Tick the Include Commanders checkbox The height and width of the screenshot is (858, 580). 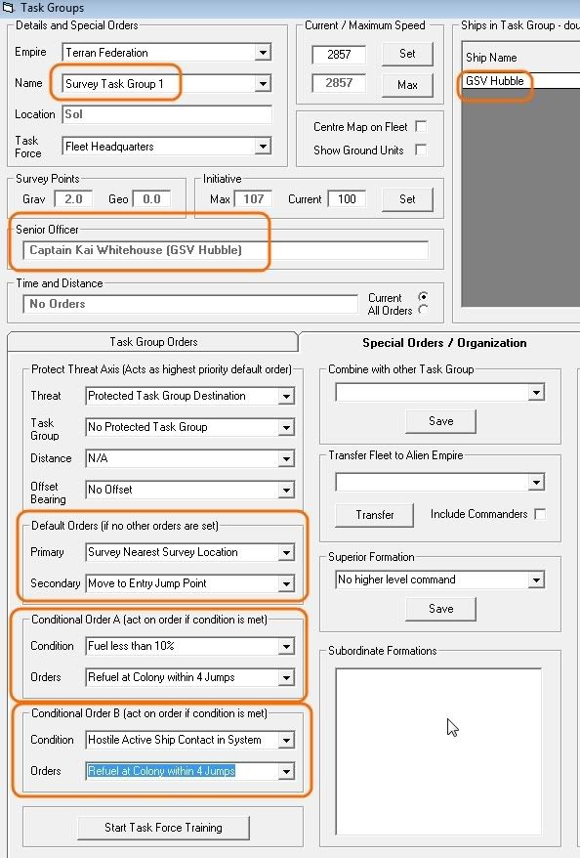click(x=540, y=514)
